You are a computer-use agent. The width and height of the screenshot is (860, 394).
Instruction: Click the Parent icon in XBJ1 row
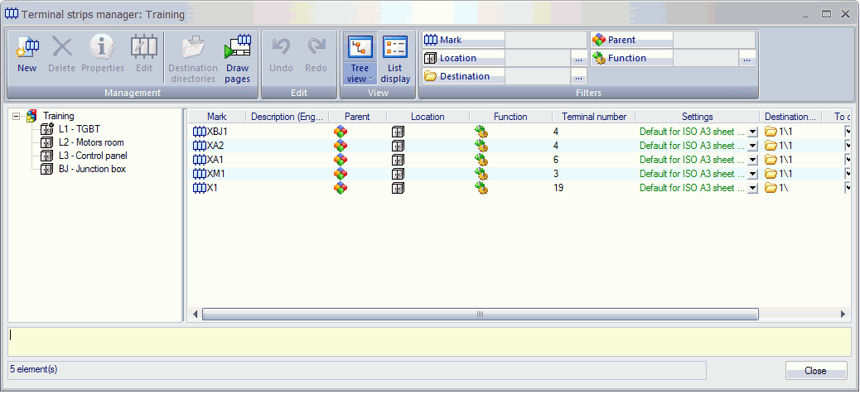pyautogui.click(x=341, y=132)
